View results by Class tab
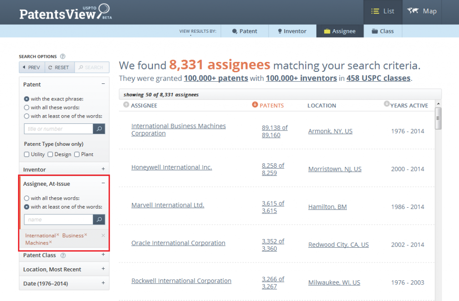 383,31
